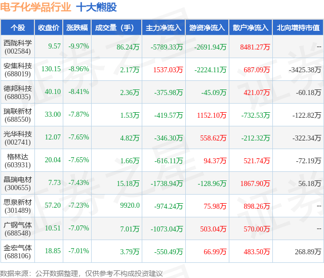This screenshot has height=278, width=324.
Task: Click retail inflow 570.00万
Action: pyautogui.click(x=257, y=229)
